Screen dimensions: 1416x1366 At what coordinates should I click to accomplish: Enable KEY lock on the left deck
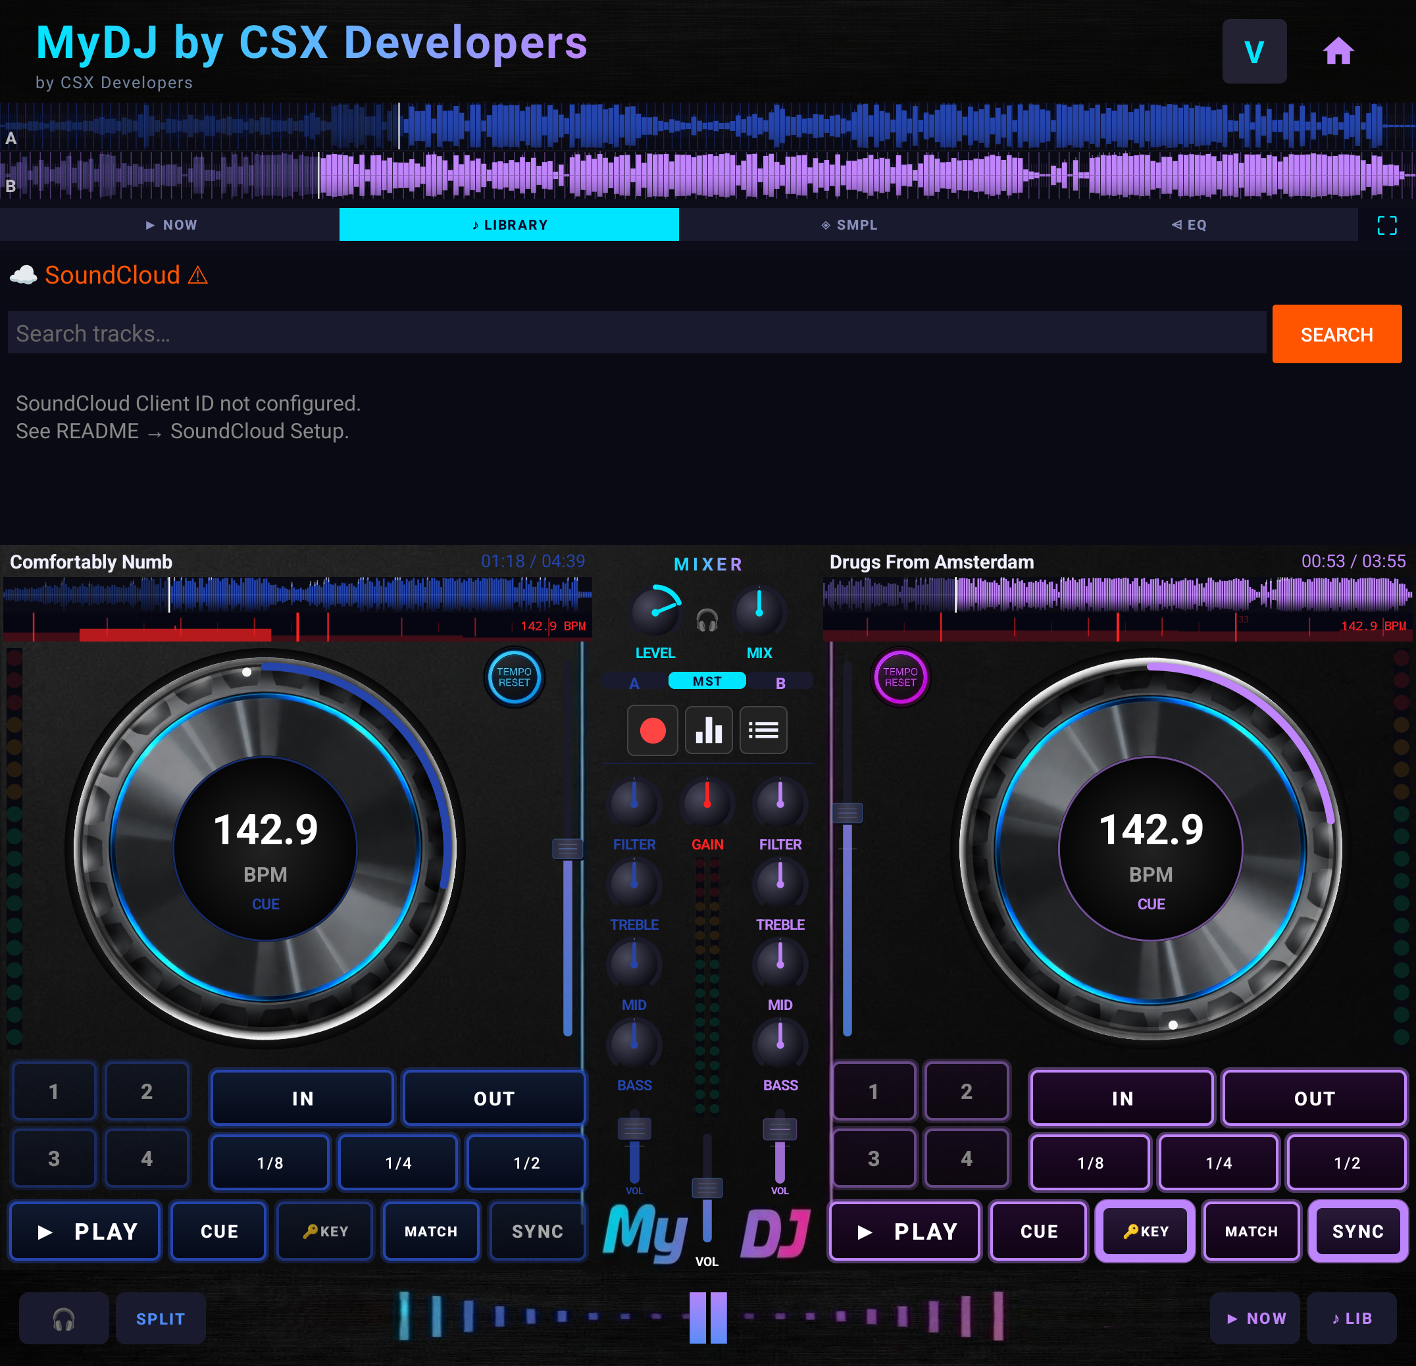pyautogui.click(x=324, y=1231)
